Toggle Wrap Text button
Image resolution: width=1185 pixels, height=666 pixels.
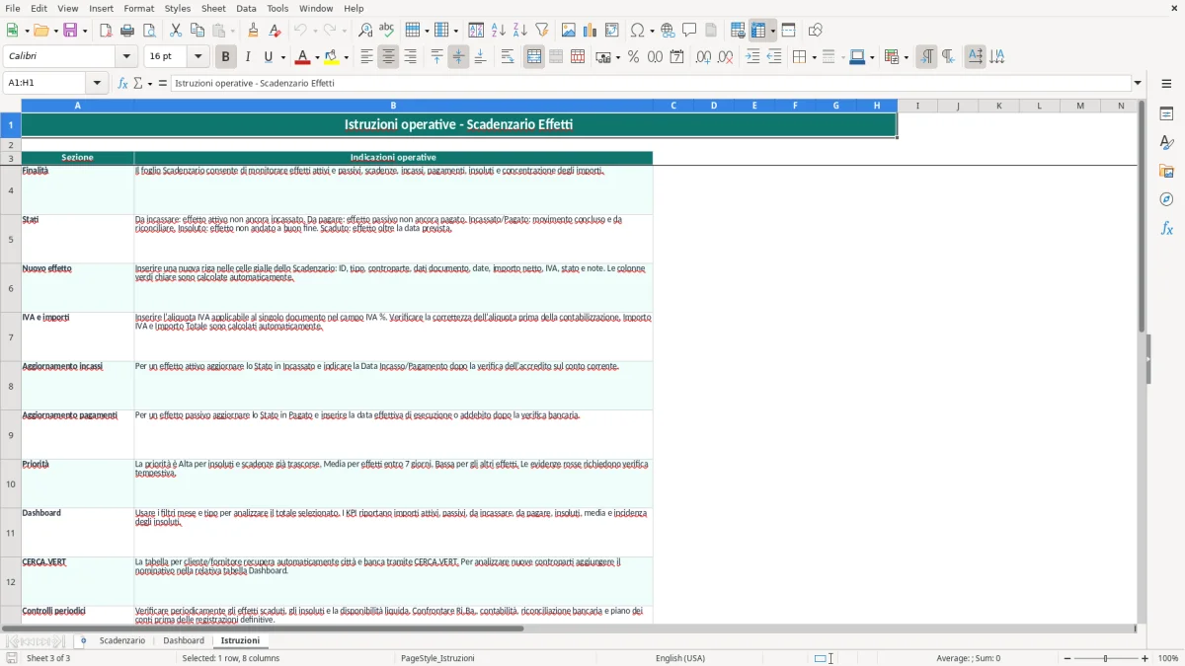(x=507, y=57)
